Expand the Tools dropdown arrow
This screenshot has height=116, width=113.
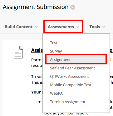(104, 27)
